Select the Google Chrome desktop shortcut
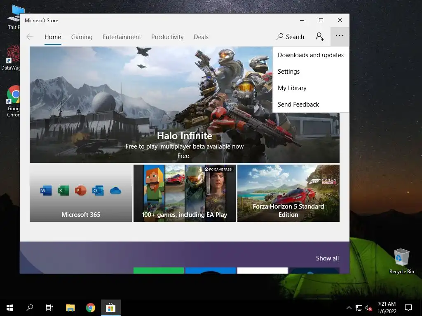The width and height of the screenshot is (422, 316). [x=14, y=101]
